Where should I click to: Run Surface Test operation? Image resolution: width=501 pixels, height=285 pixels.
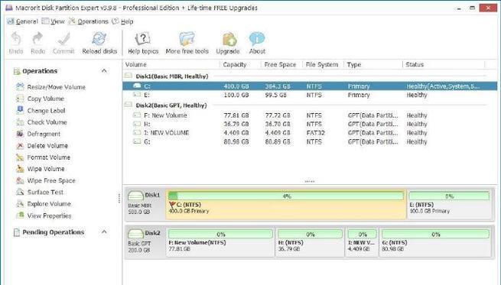[40, 192]
